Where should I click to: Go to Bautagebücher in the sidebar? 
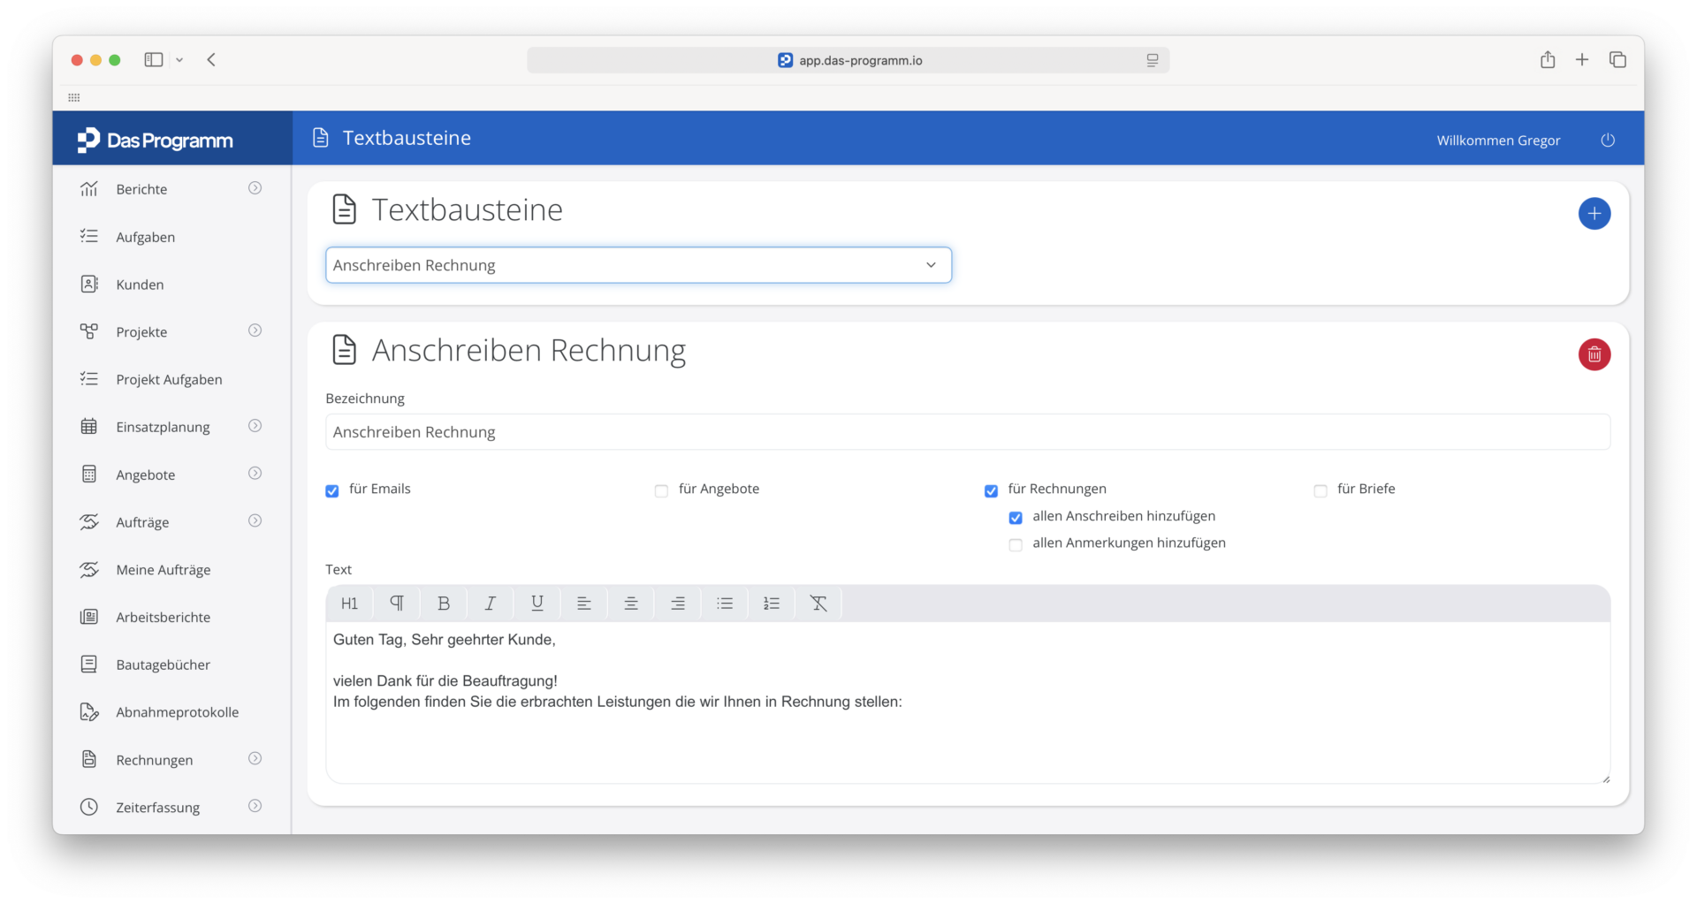click(163, 665)
